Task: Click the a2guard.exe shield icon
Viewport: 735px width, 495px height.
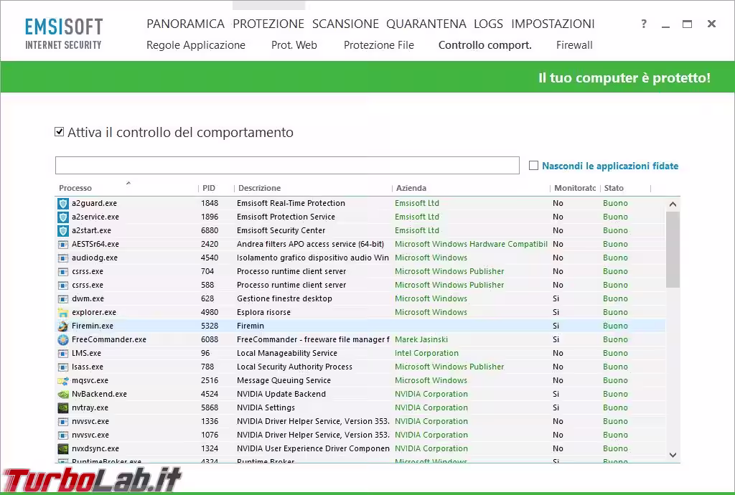Action: pos(63,203)
